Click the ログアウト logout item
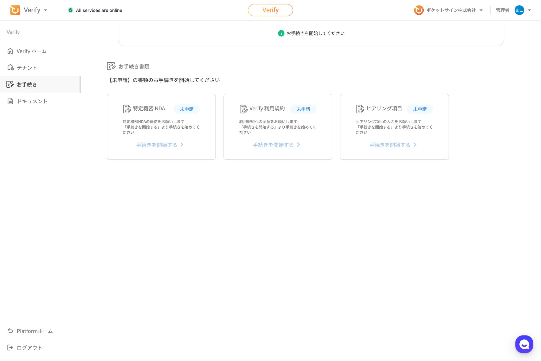Image resolution: width=541 pixels, height=361 pixels. [29, 347]
